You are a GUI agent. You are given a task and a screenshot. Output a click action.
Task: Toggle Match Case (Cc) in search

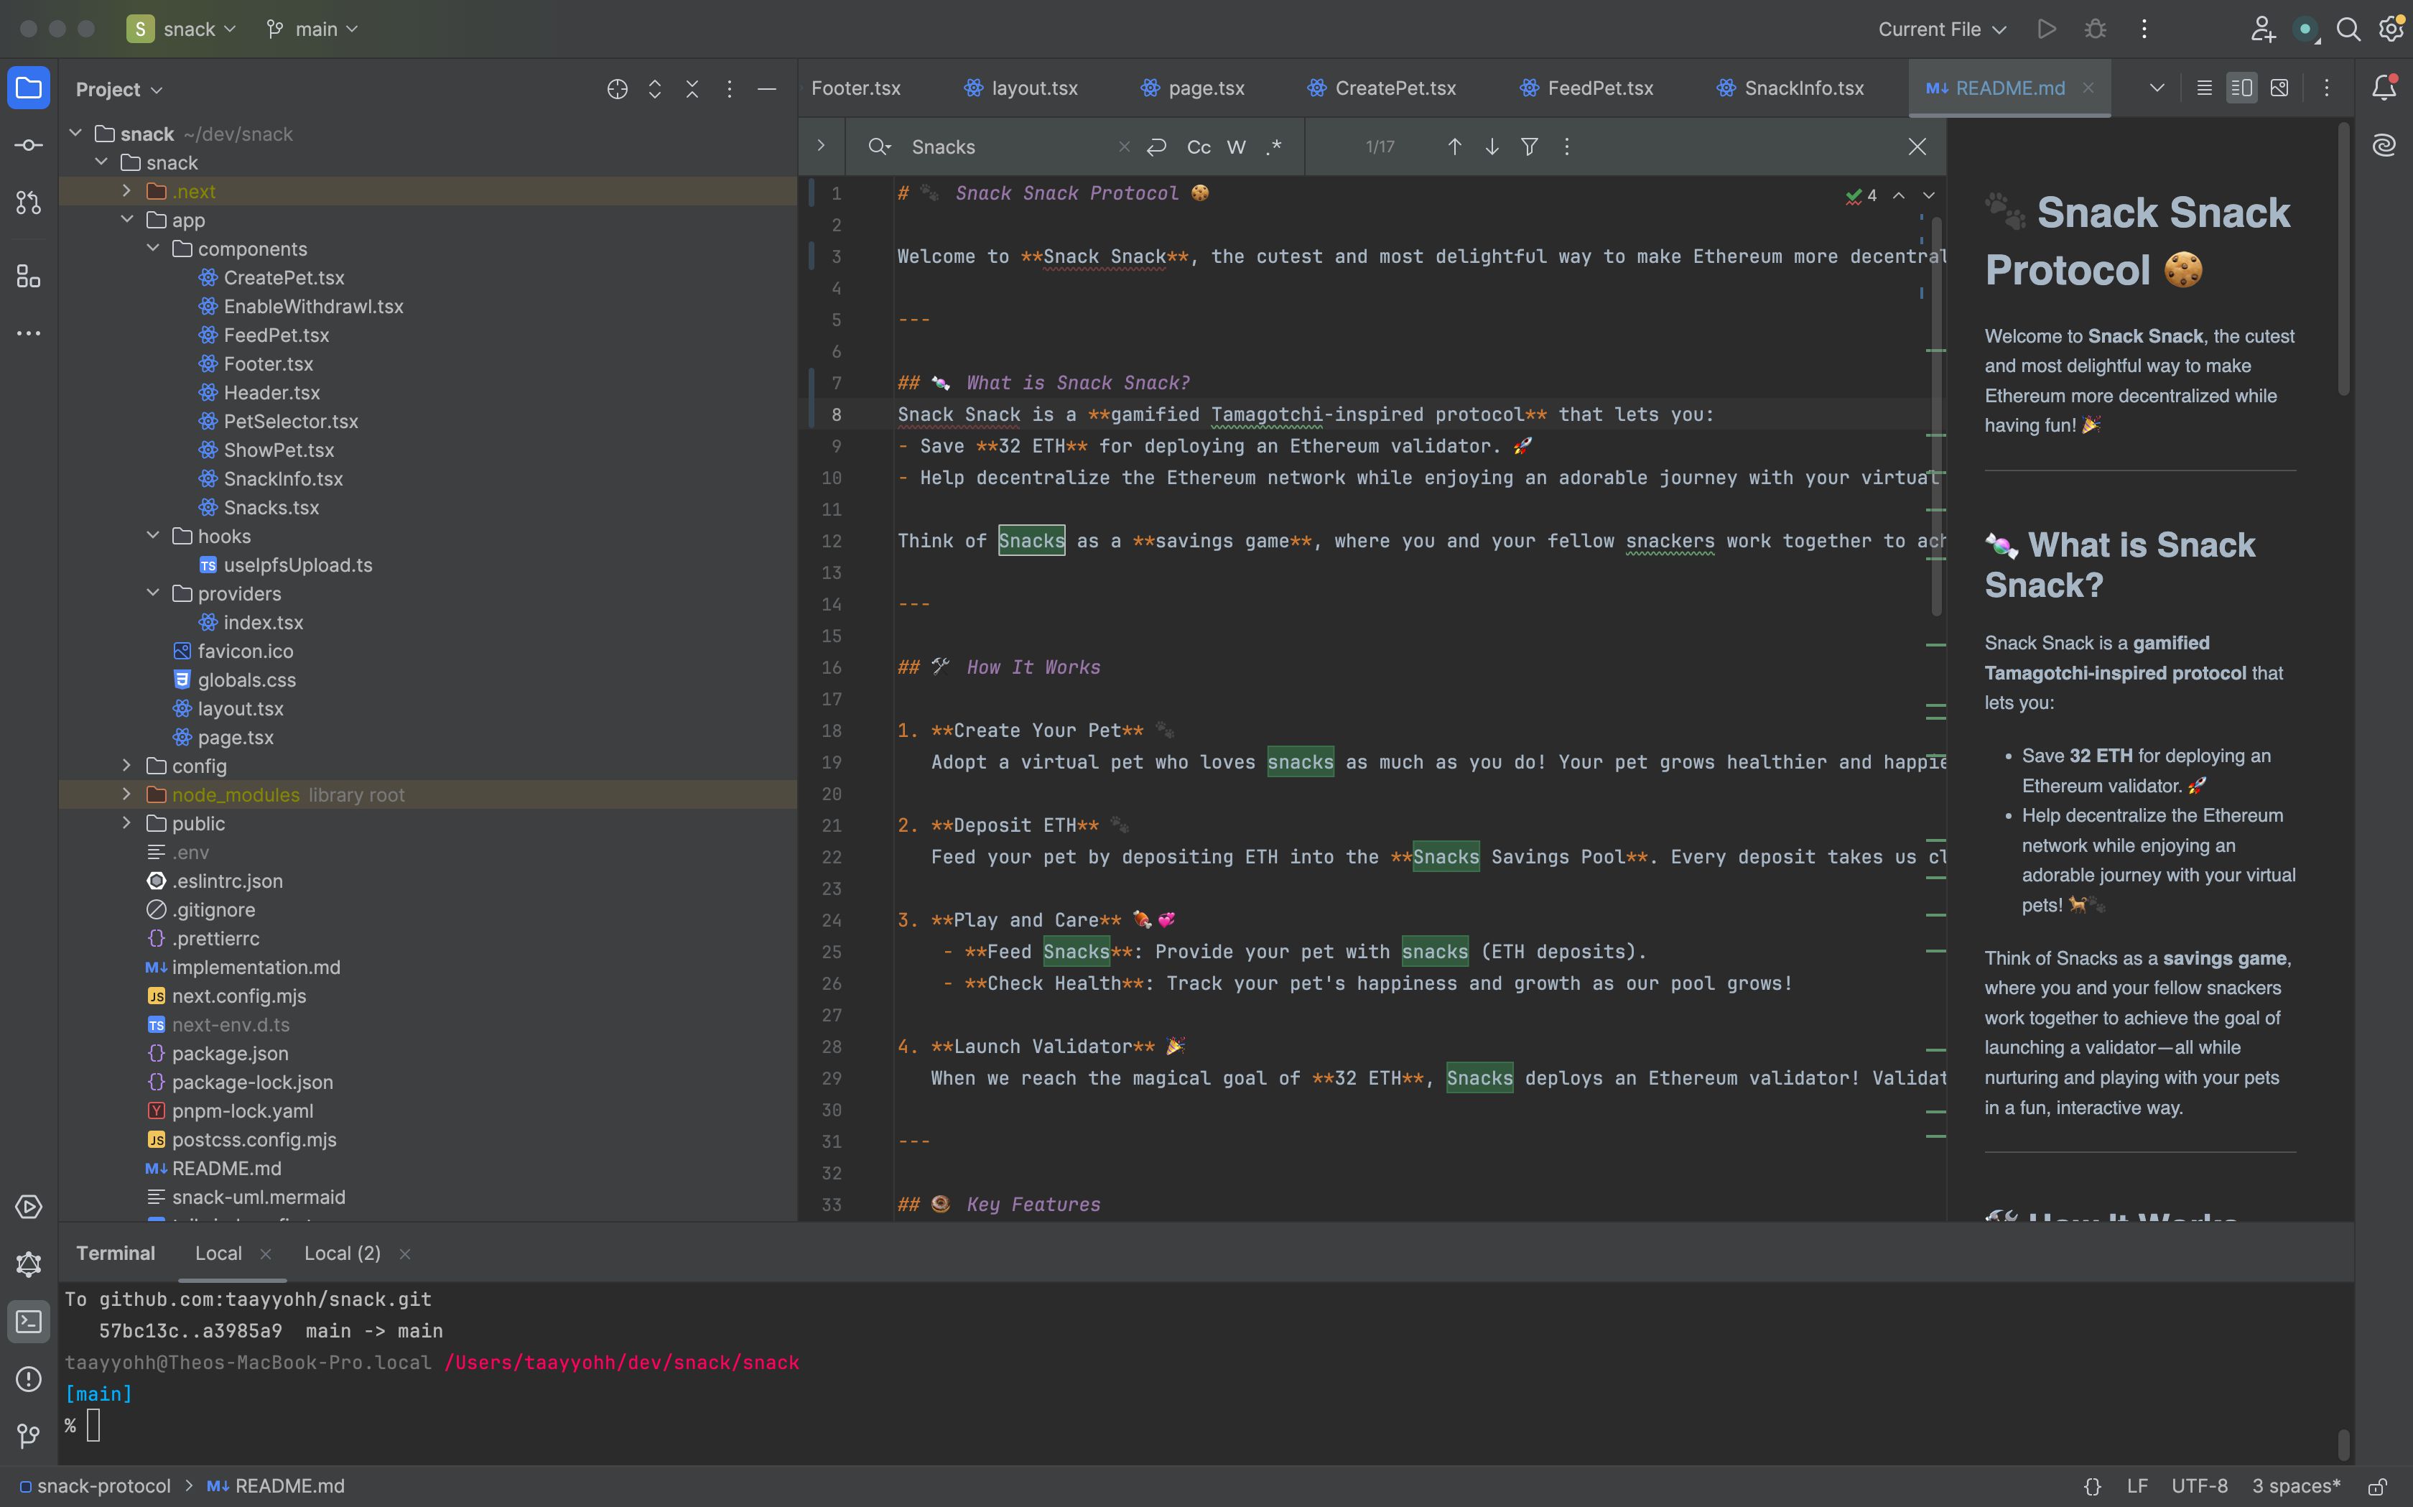(1199, 147)
